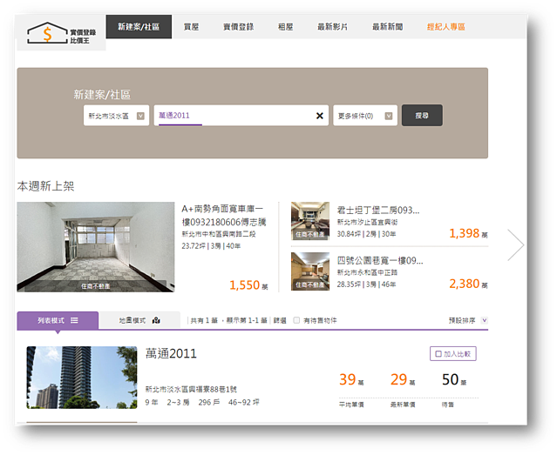This screenshot has width=557, height=455.
Task: Select the 租屋 navigation item
Action: tap(285, 27)
